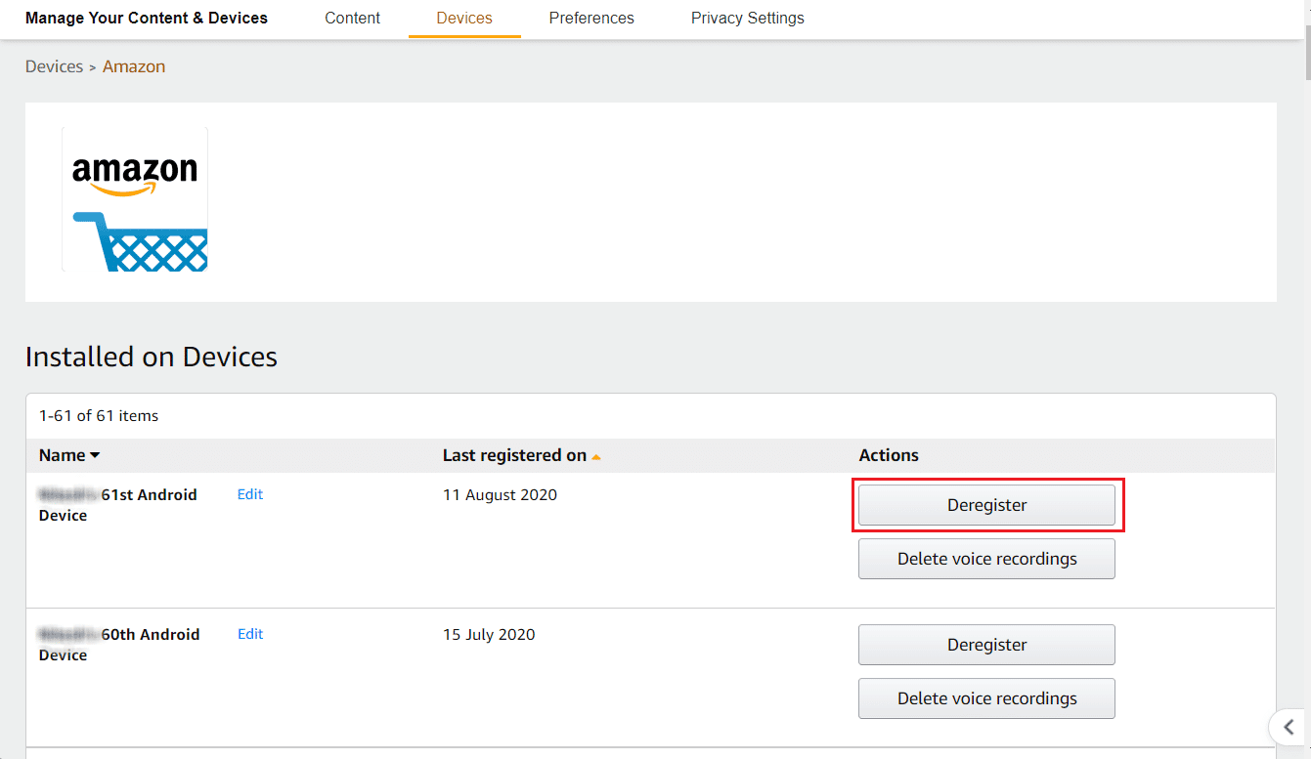Select the Devices tab

tap(463, 18)
